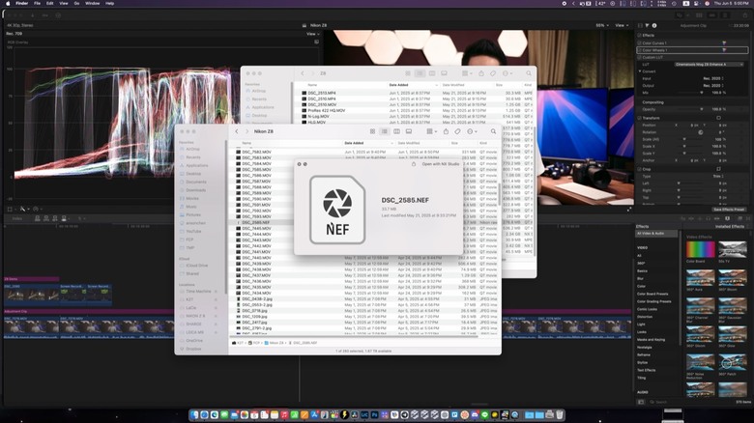Open the LUT dropdown in Custom LUT
Viewport: 754px width, 423px height.
(709, 65)
